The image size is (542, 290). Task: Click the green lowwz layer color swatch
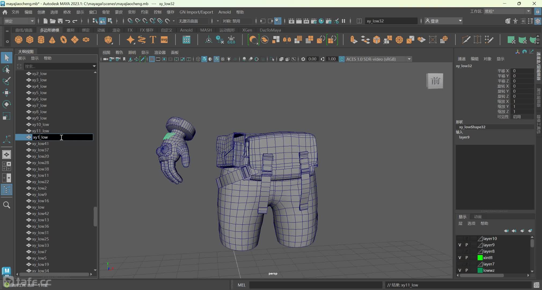pos(480,270)
